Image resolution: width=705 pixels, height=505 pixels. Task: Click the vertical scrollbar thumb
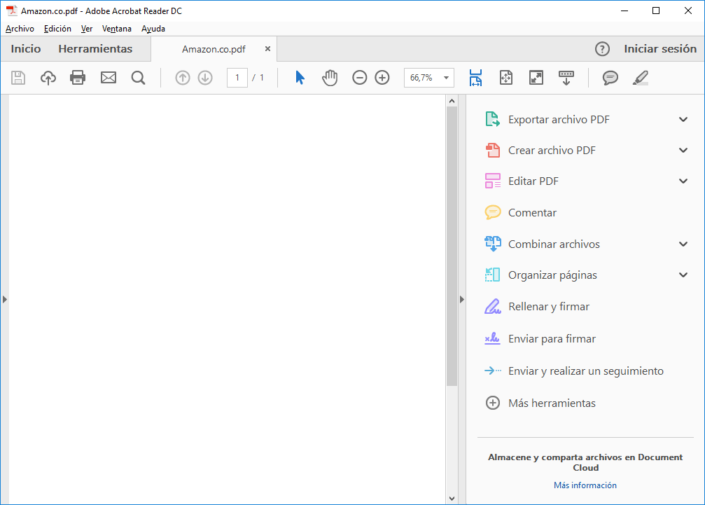452,247
